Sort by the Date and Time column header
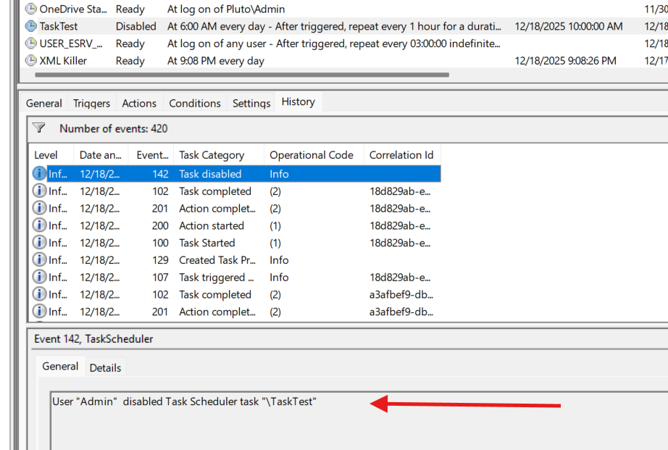Image resolution: width=668 pixels, height=450 pixels. coord(101,155)
